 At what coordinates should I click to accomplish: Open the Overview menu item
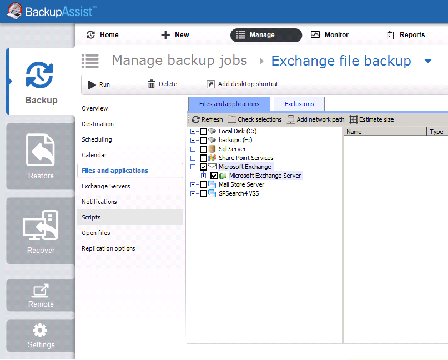94,108
